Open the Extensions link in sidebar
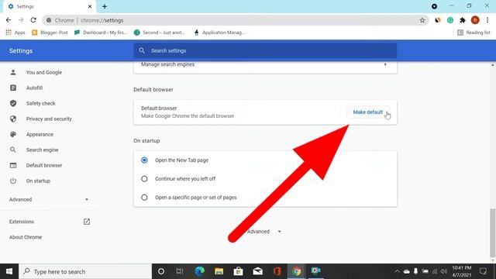Screen dimensions: 496x279 point(22,222)
